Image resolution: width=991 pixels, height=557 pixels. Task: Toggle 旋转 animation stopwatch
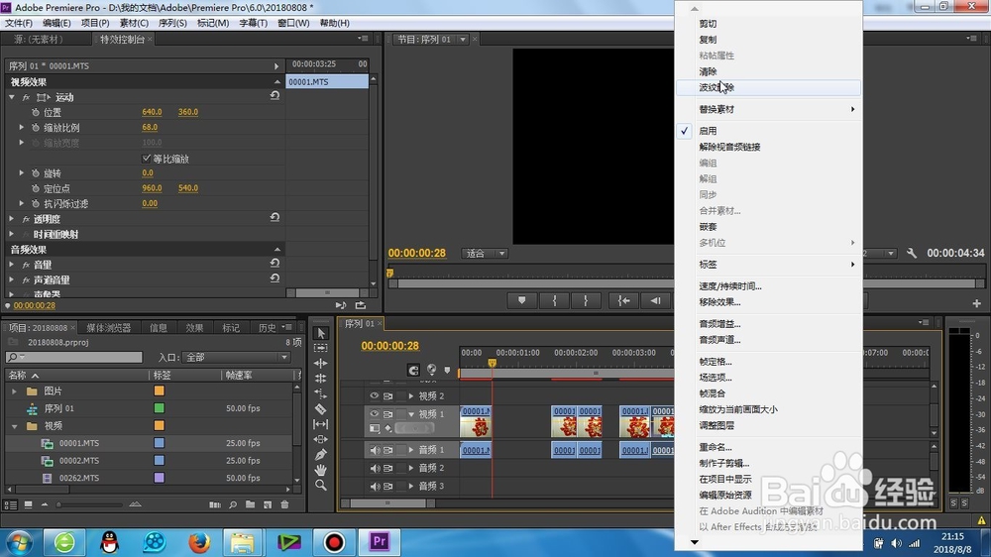(x=36, y=172)
